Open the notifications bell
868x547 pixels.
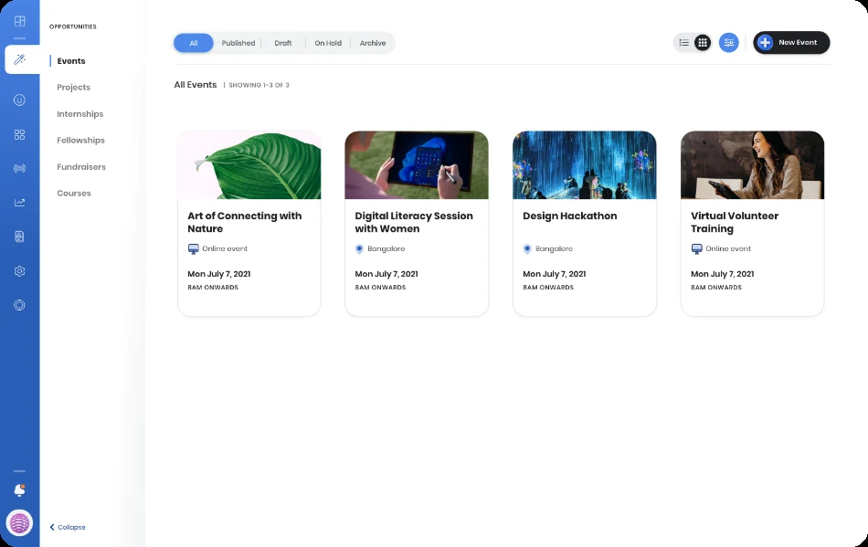point(19,490)
